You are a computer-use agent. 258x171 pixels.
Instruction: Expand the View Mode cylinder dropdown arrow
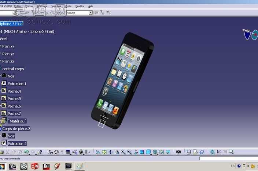[158, 154]
